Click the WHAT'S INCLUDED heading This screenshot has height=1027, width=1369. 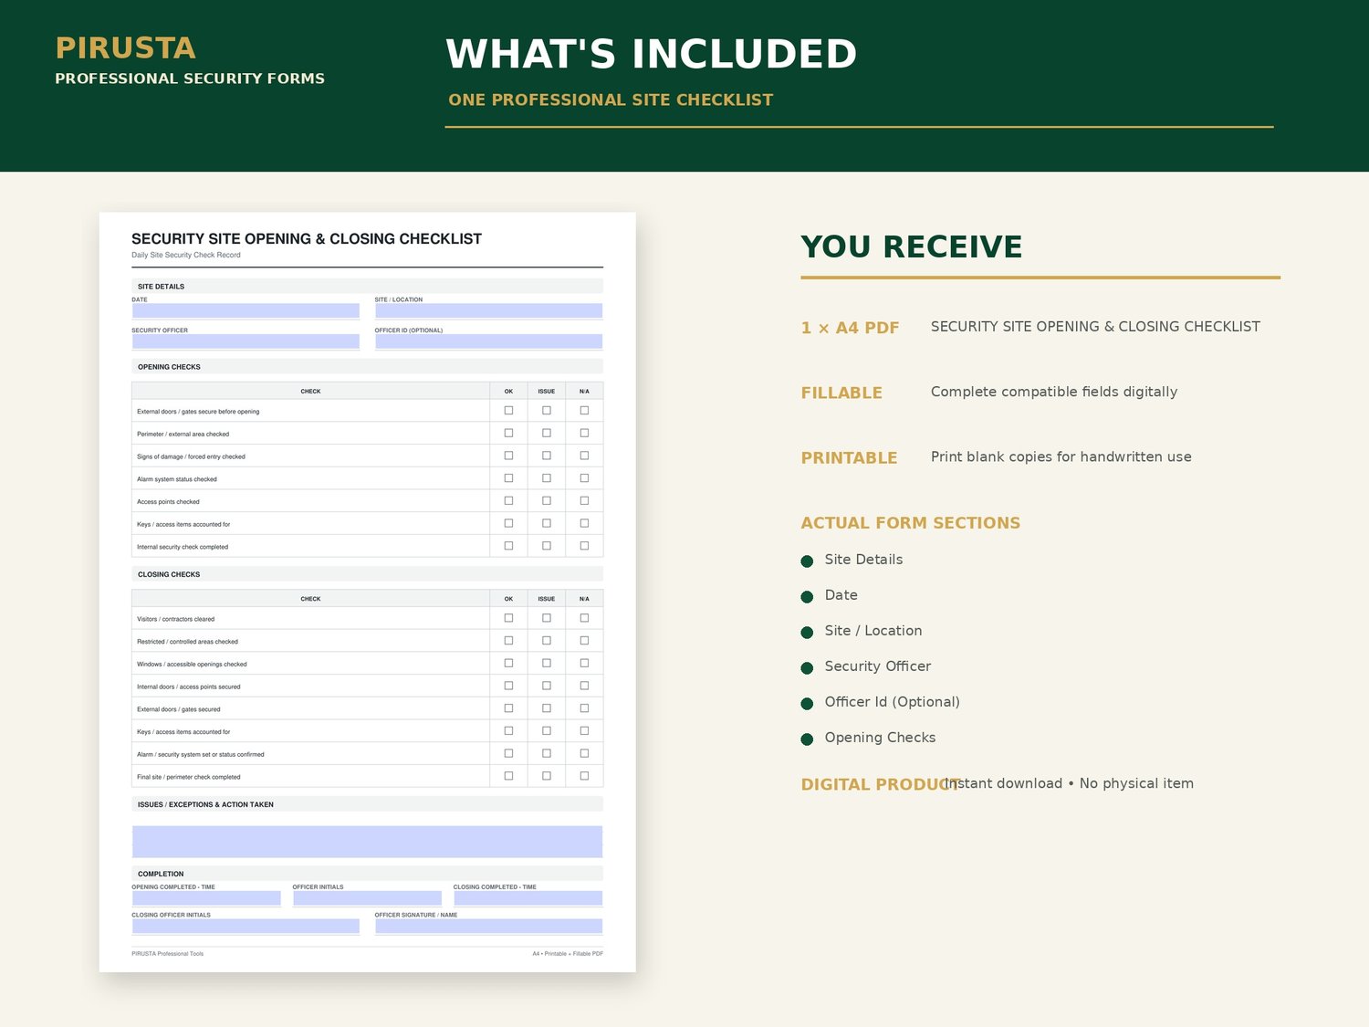(x=651, y=54)
